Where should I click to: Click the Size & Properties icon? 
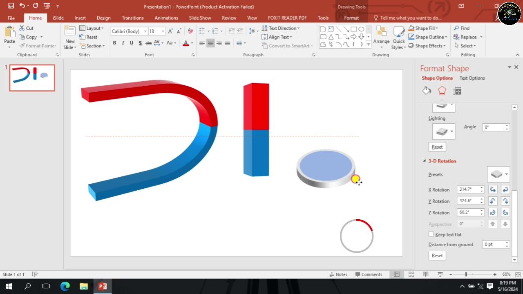coord(457,90)
